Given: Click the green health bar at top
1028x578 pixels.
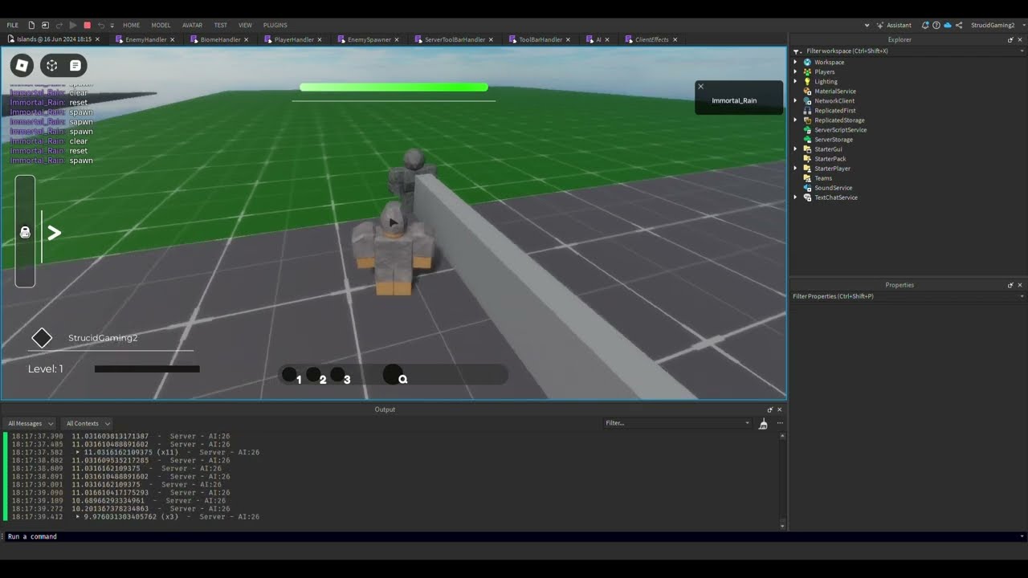Looking at the screenshot, I should [x=394, y=88].
